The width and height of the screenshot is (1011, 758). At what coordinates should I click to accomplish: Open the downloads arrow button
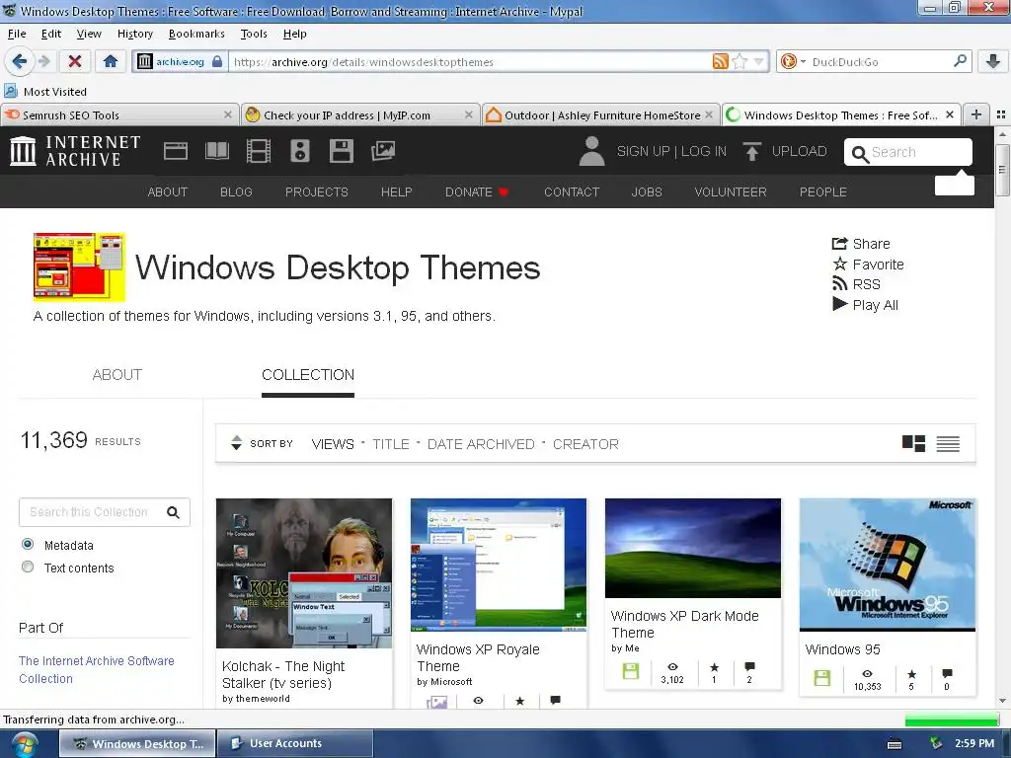(993, 61)
